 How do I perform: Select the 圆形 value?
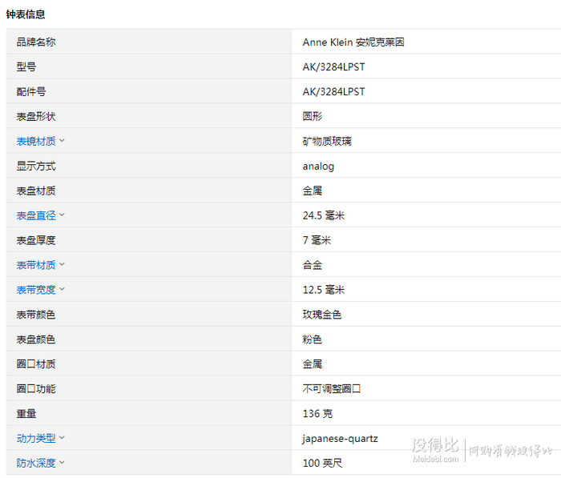313,117
